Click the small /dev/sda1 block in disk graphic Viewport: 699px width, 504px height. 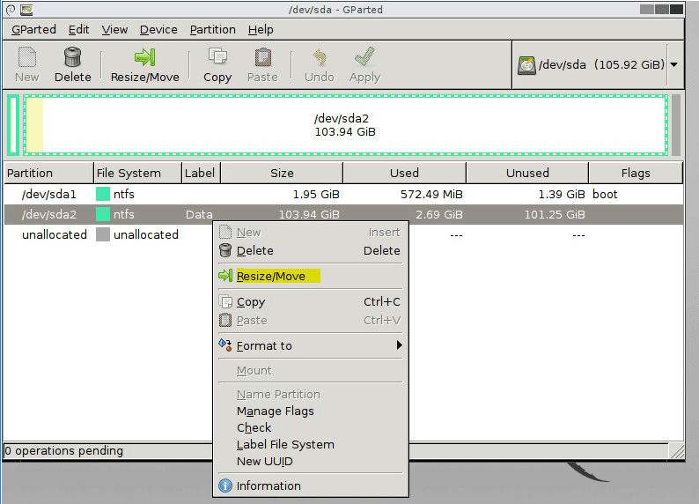[13, 125]
